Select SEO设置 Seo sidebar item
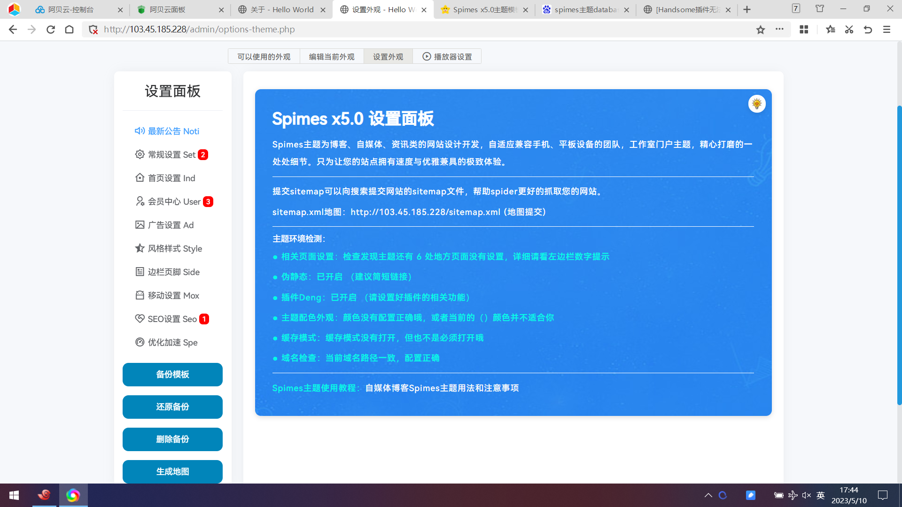 (172, 319)
